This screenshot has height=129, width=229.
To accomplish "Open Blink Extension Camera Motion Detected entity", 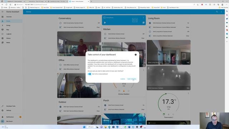I will pyautogui.click(x=169, y=27).
